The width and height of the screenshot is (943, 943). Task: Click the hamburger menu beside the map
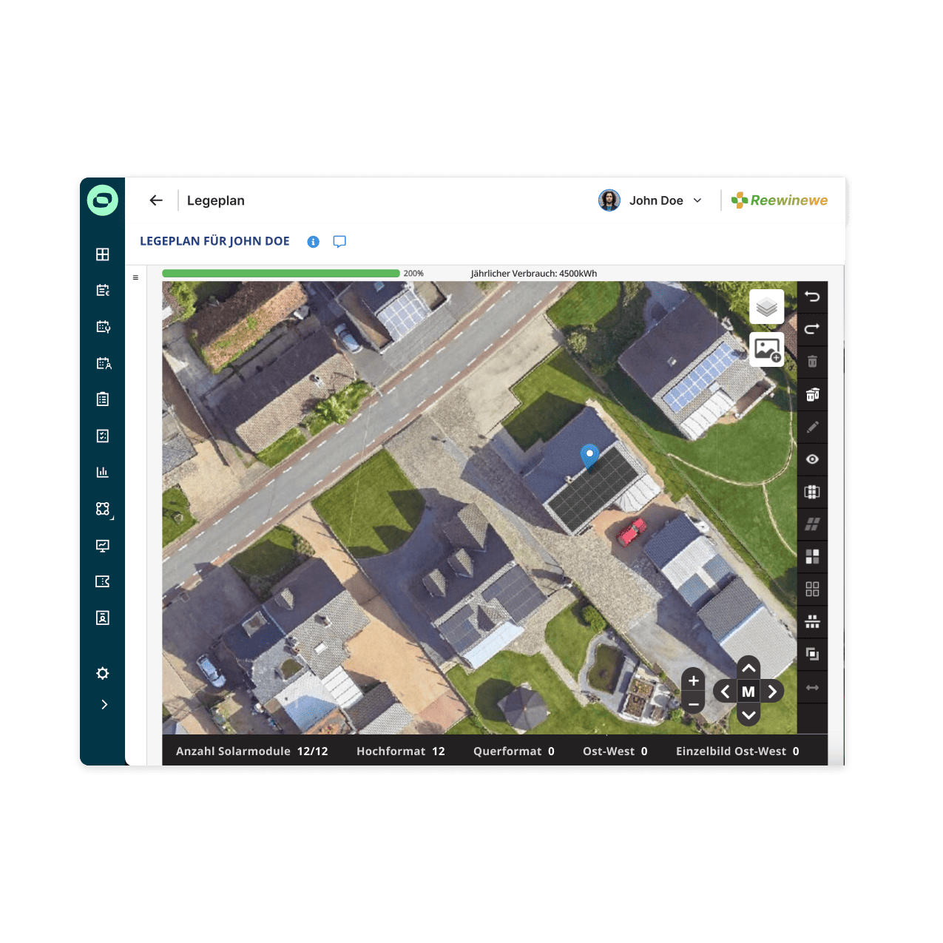coord(135,277)
